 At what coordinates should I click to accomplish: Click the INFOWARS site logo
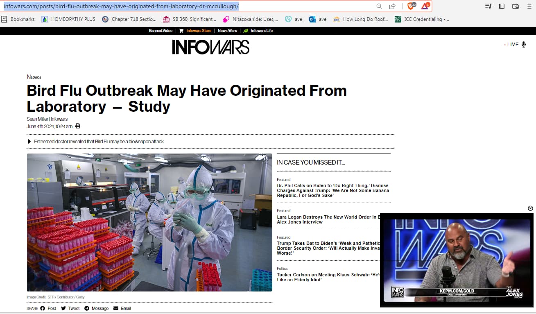pyautogui.click(x=210, y=47)
